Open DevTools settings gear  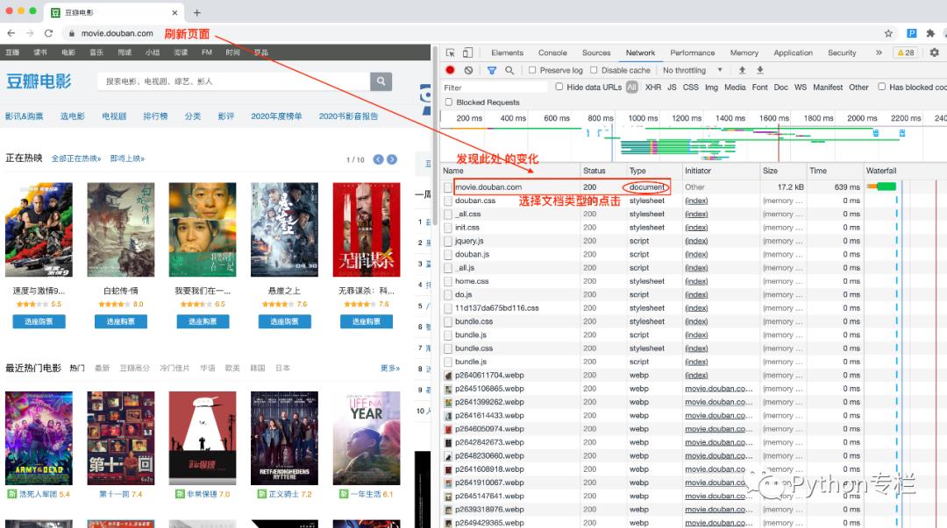(935, 53)
